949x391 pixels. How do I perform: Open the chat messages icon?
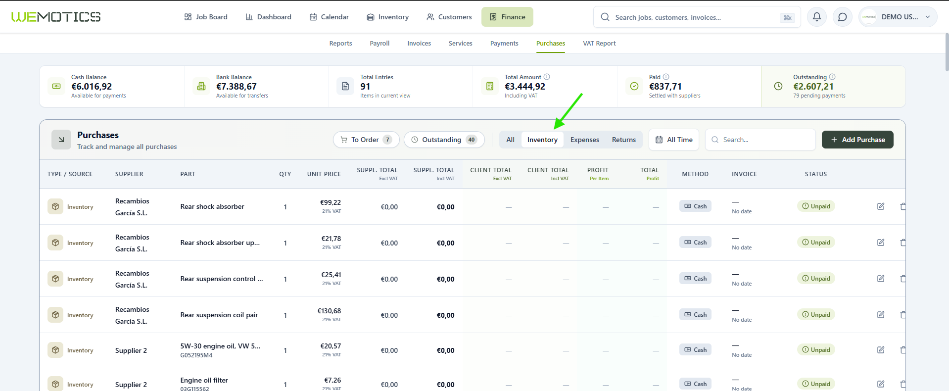click(842, 17)
